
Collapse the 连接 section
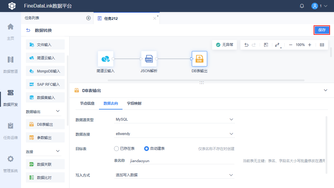pyautogui.click(x=58, y=151)
